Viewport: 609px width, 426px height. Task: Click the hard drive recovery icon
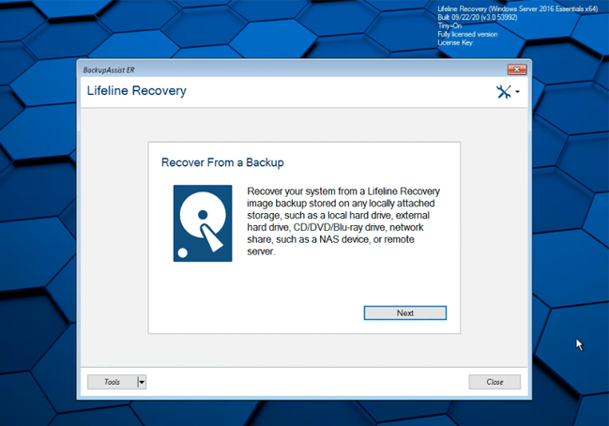pos(203,223)
